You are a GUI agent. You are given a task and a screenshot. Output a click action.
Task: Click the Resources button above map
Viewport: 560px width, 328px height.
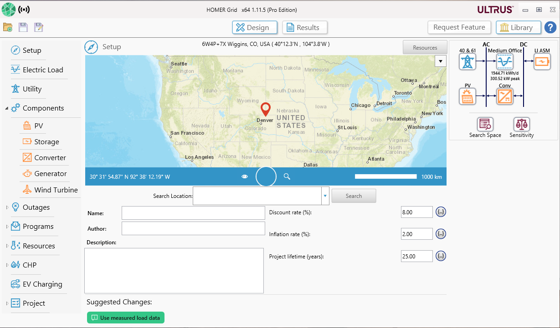pyautogui.click(x=425, y=47)
